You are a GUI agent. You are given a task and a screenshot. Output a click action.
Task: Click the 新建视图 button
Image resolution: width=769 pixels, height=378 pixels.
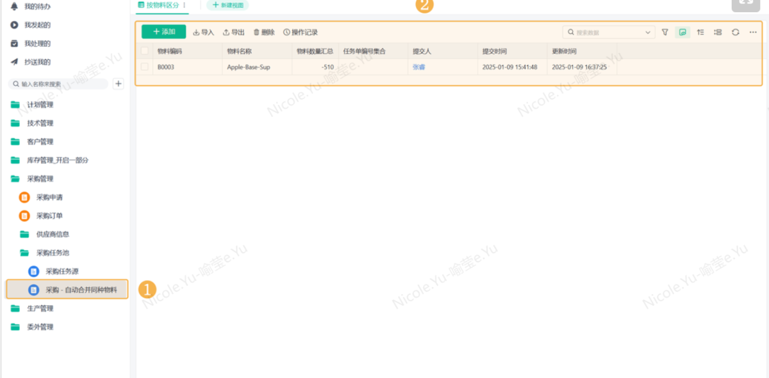tap(227, 5)
